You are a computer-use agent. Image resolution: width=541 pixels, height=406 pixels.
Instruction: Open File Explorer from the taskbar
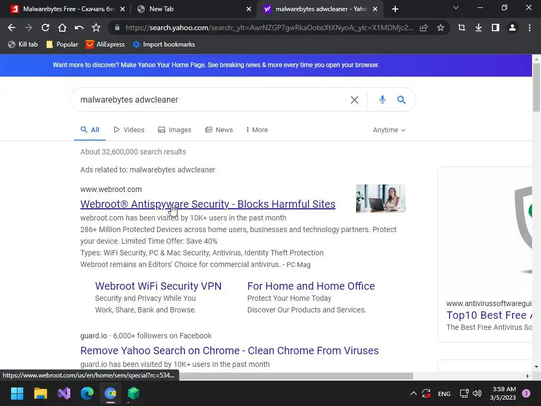click(40, 393)
